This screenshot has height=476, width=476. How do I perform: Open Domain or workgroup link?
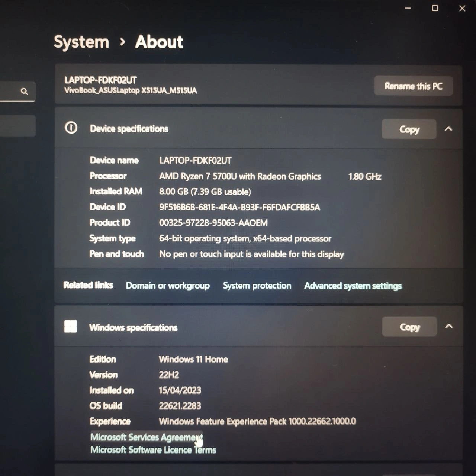pyautogui.click(x=168, y=286)
